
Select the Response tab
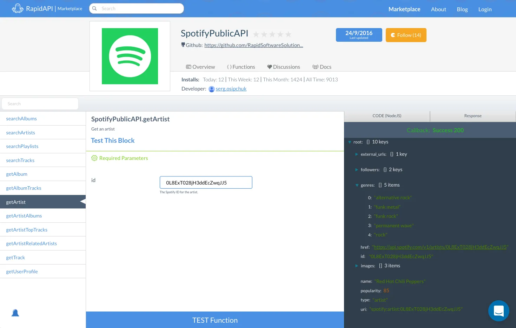473,116
